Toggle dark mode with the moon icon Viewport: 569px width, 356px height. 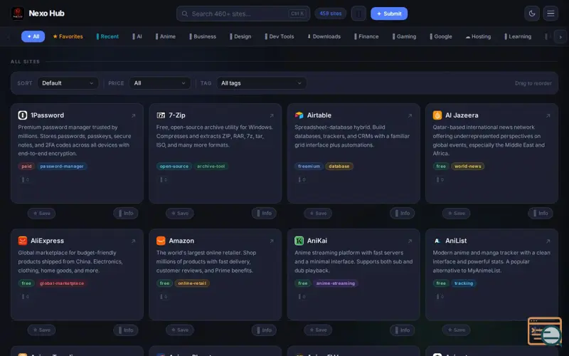pos(532,14)
